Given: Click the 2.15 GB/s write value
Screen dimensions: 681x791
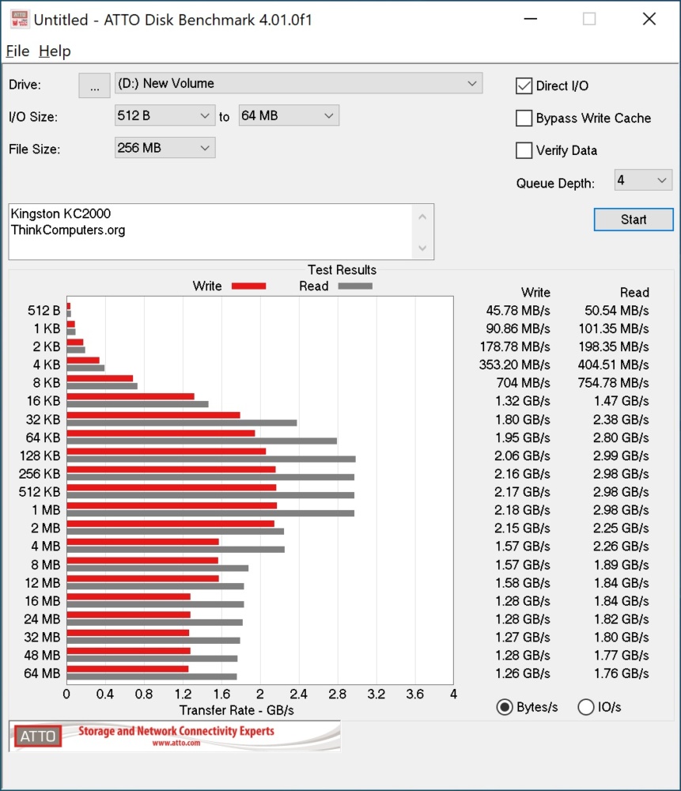Looking at the screenshot, I should click(x=522, y=528).
